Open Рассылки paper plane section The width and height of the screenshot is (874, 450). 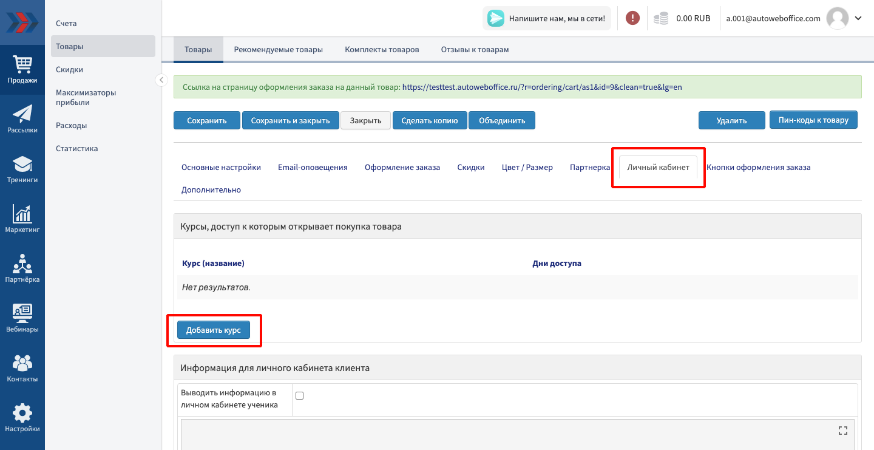coord(22,119)
